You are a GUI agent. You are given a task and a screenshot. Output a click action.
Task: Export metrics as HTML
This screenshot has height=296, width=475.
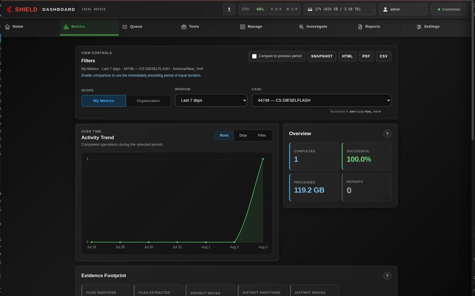click(x=347, y=56)
